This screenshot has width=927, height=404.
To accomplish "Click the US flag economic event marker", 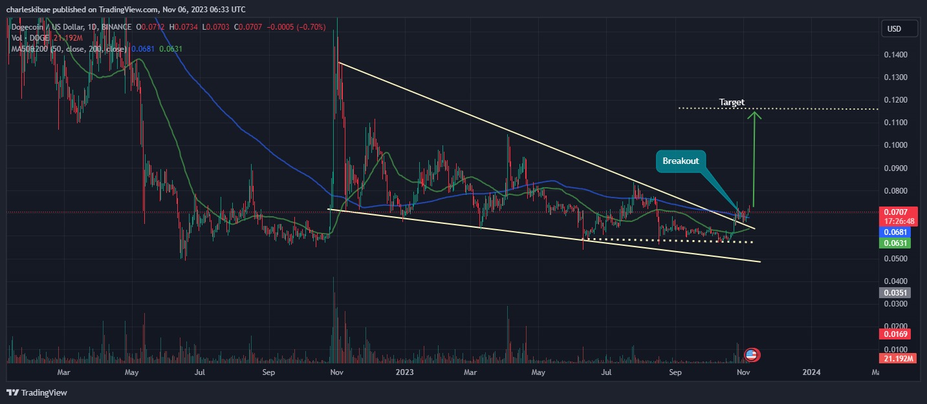I will tap(751, 354).
